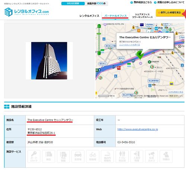Click the entry management door icon
Viewport: 186px width, 170px height.
coord(137,156)
